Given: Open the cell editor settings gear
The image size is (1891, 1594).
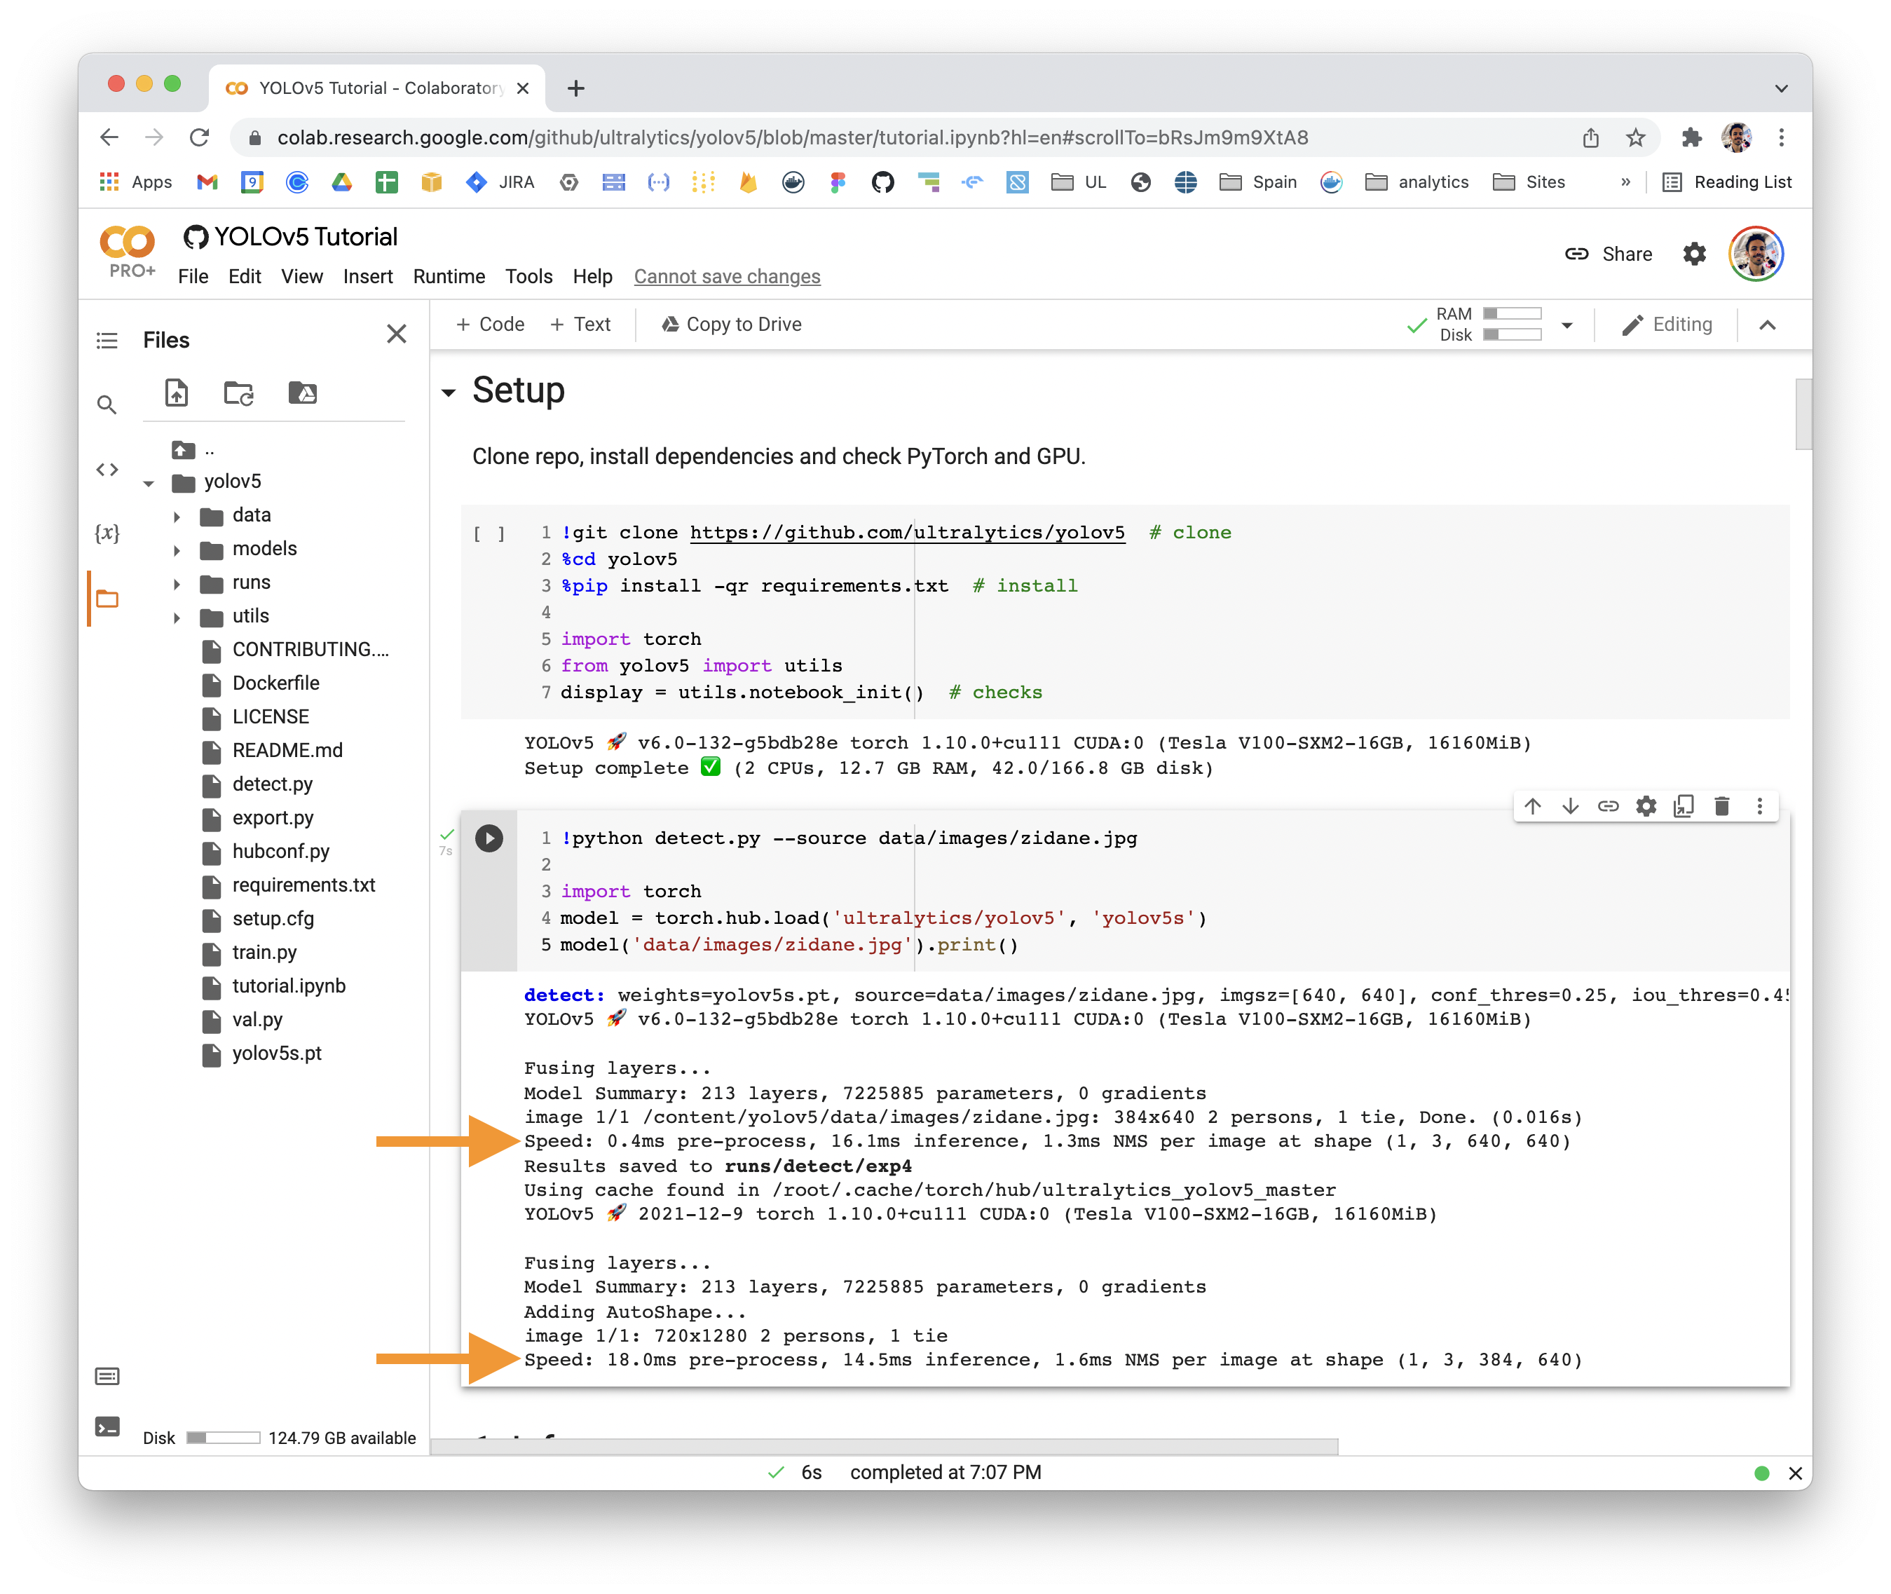Looking at the screenshot, I should coord(1647,806).
